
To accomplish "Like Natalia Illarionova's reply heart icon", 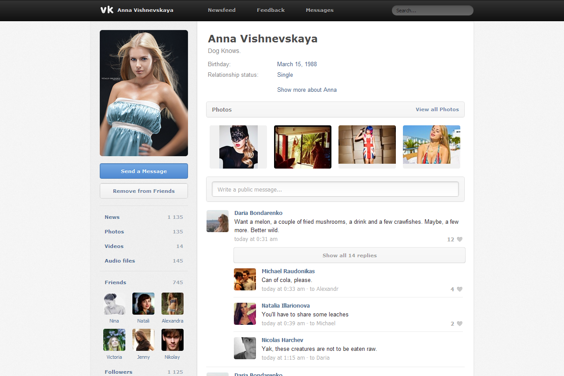I will [x=459, y=324].
